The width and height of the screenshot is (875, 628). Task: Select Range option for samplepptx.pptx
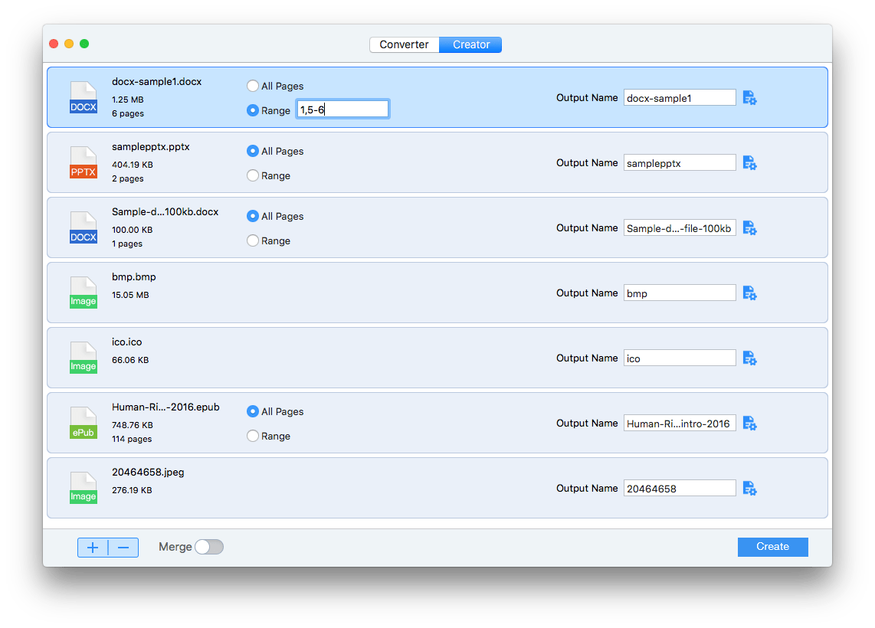253,175
